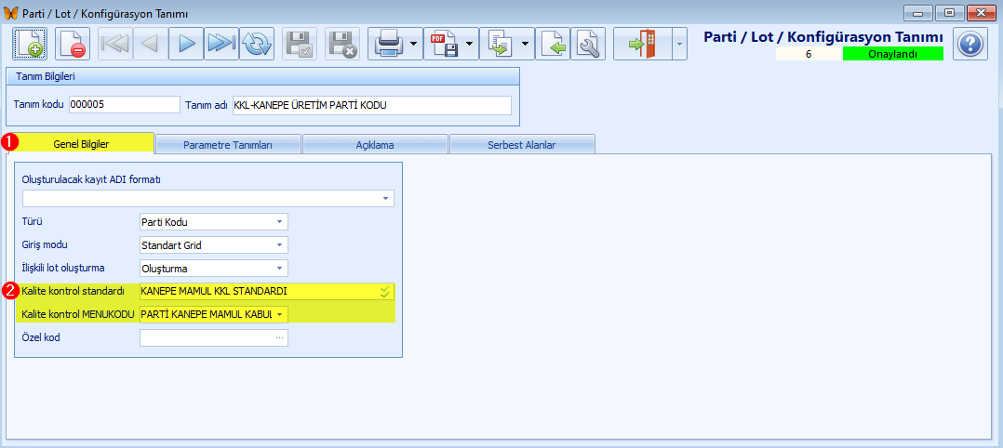Click the new record icon
This screenshot has height=448, width=1003.
29,44
